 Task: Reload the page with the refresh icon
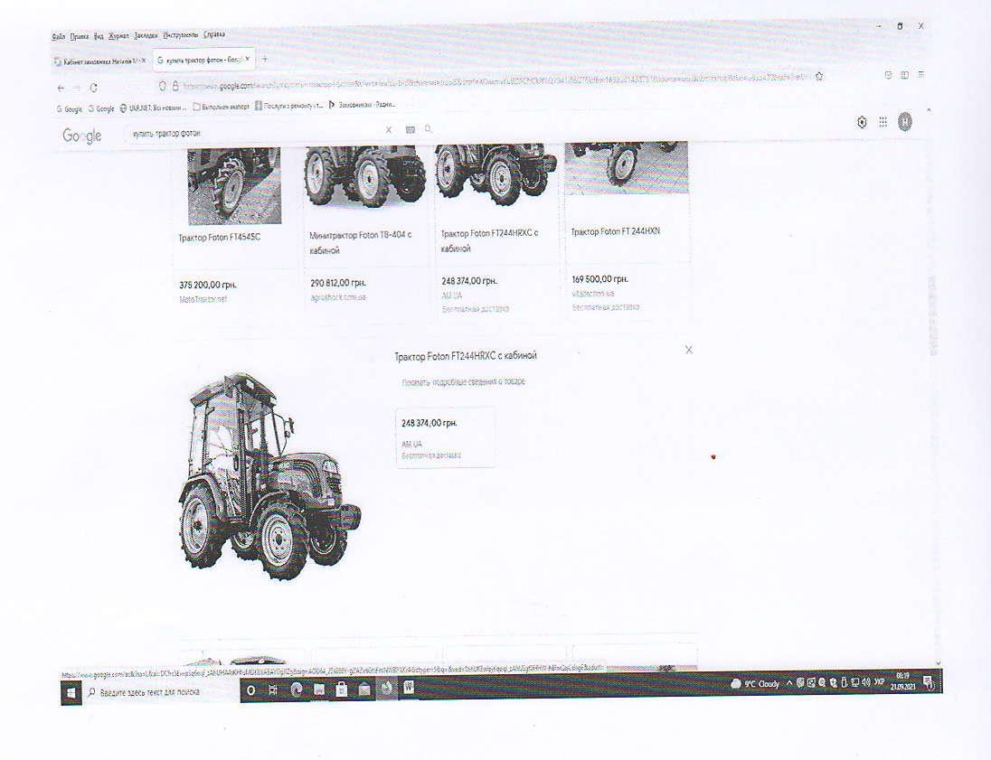tap(93, 88)
